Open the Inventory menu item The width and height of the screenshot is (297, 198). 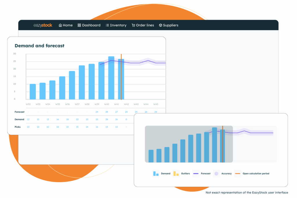(x=118, y=25)
